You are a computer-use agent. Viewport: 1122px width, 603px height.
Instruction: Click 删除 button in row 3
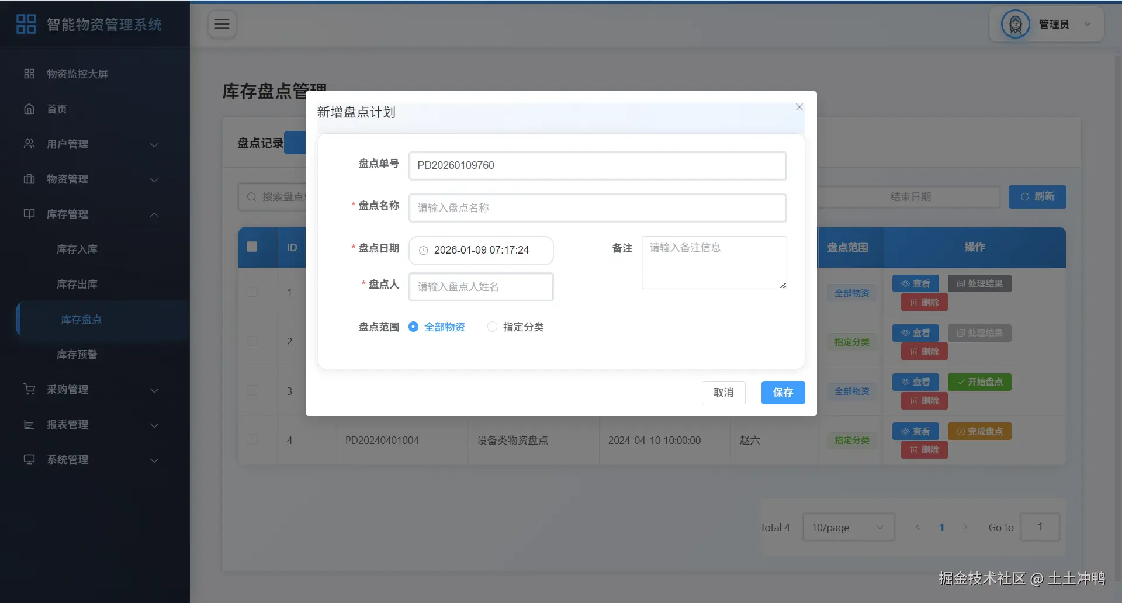tap(924, 400)
